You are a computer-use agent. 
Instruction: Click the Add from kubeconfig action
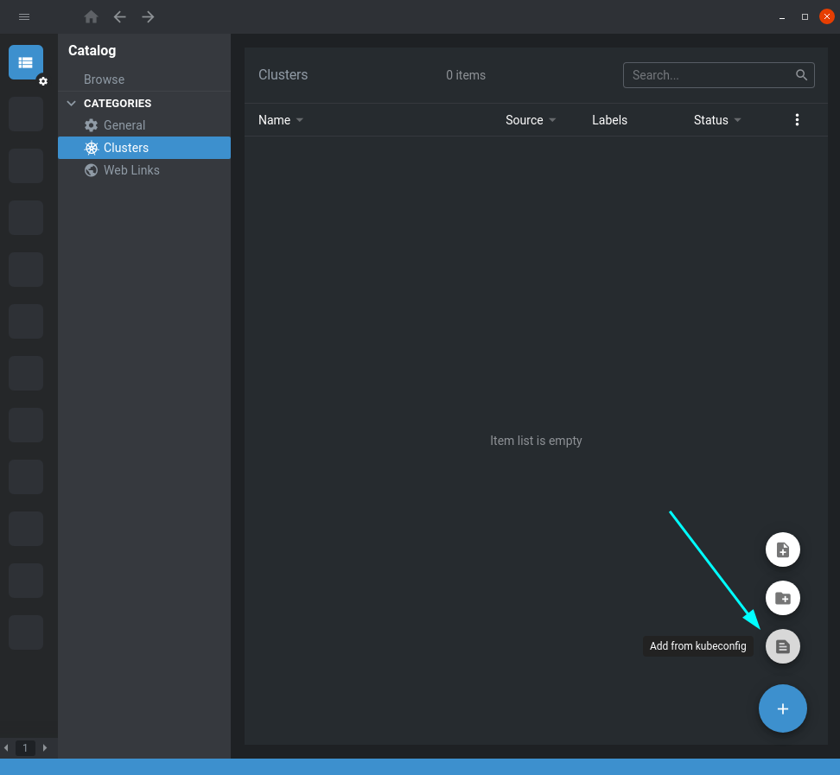point(782,645)
